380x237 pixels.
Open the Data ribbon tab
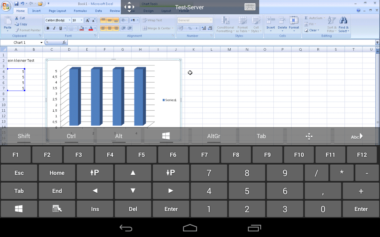tap(99, 11)
